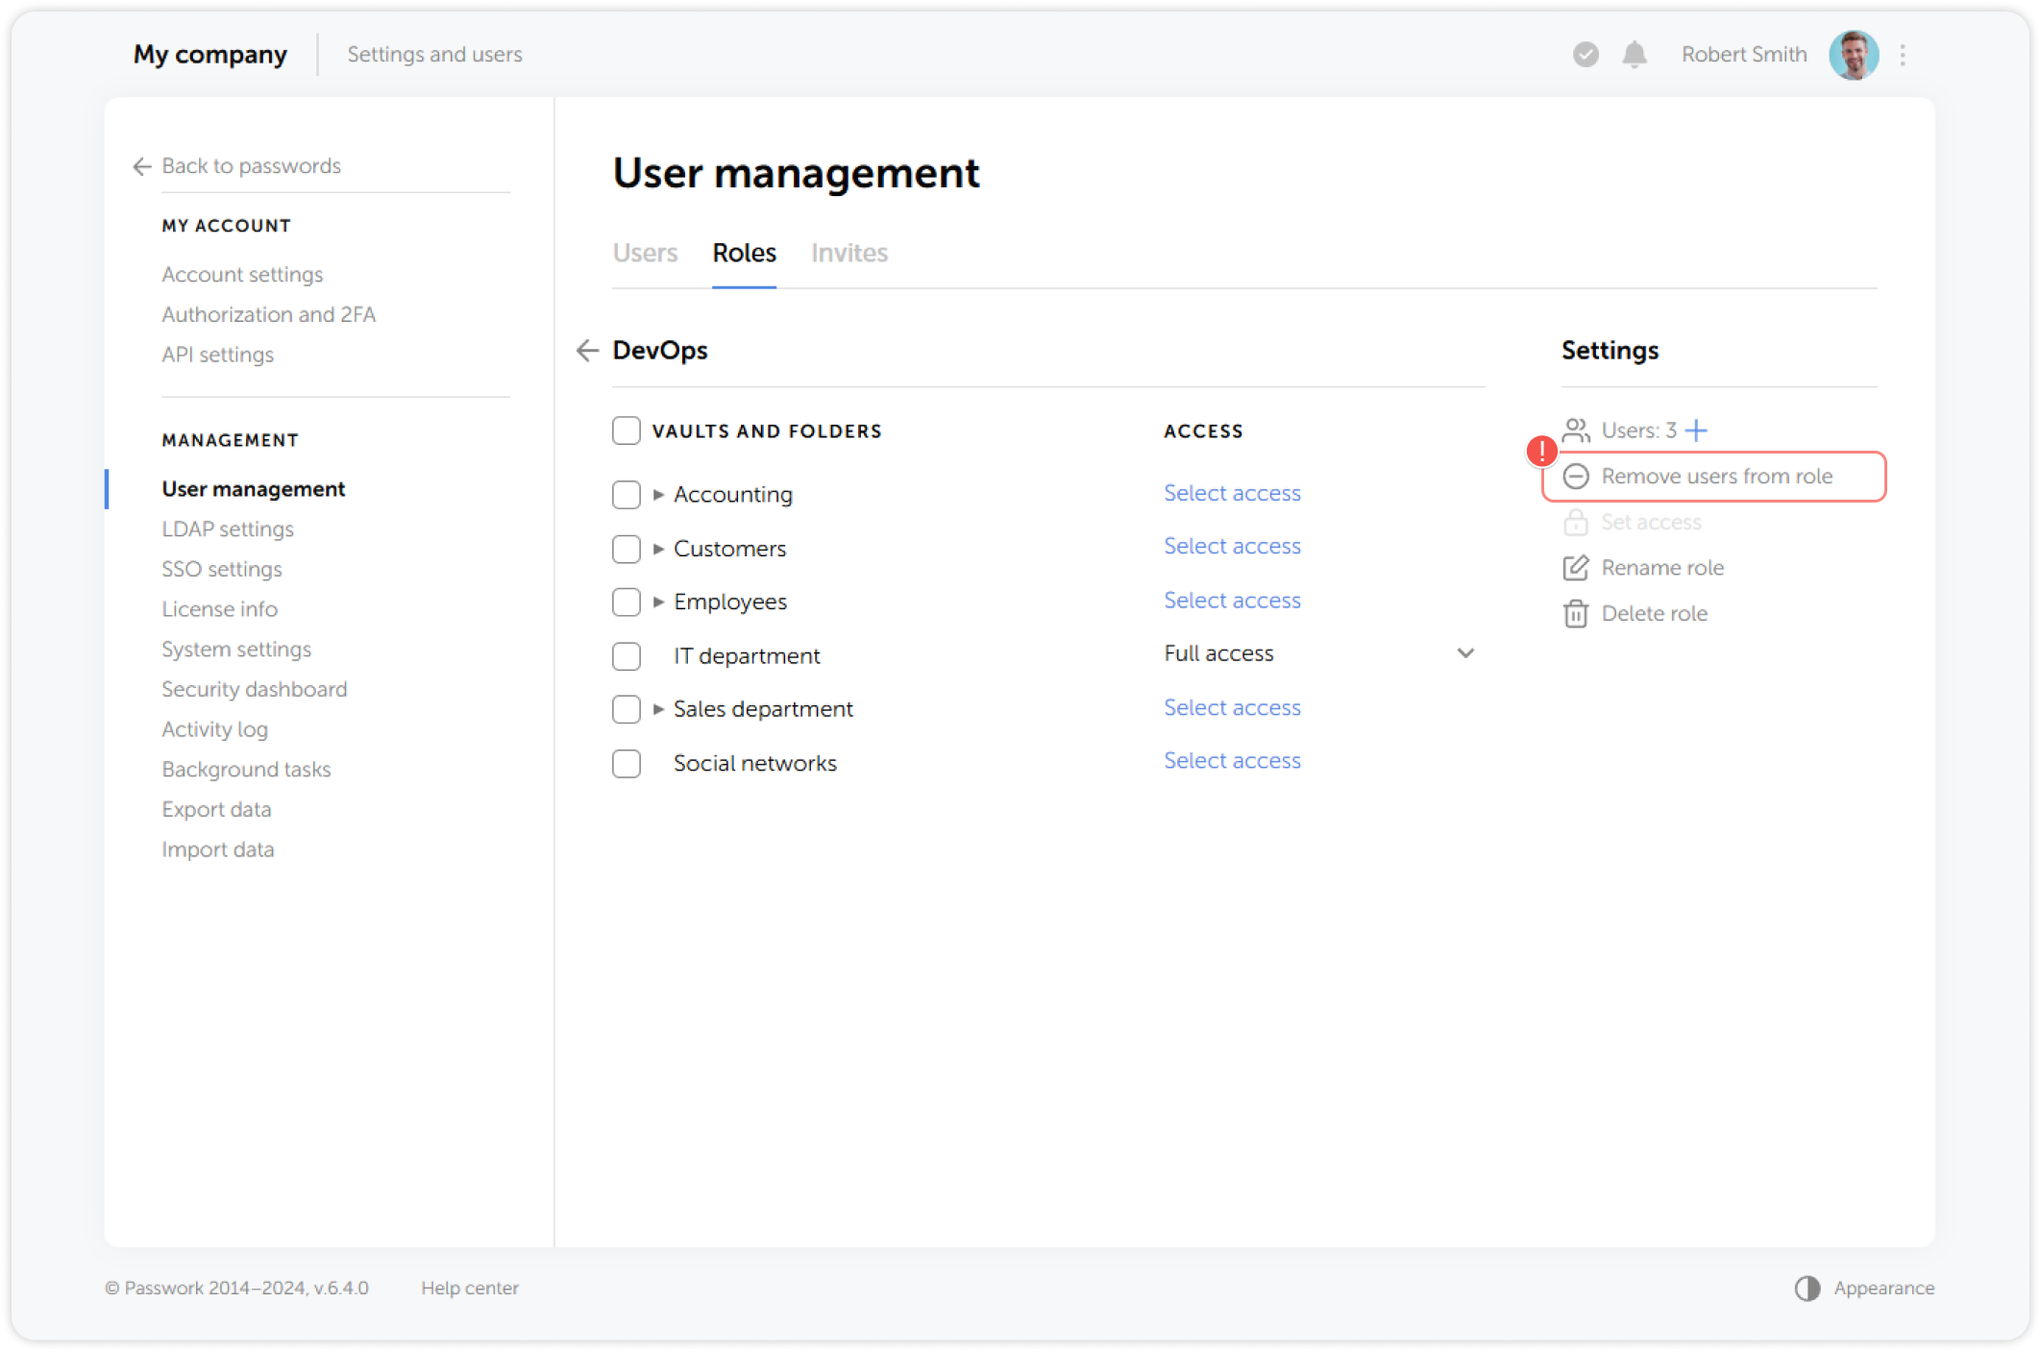Expand the Employees folder tree
The image size is (2041, 1352).
(657, 602)
